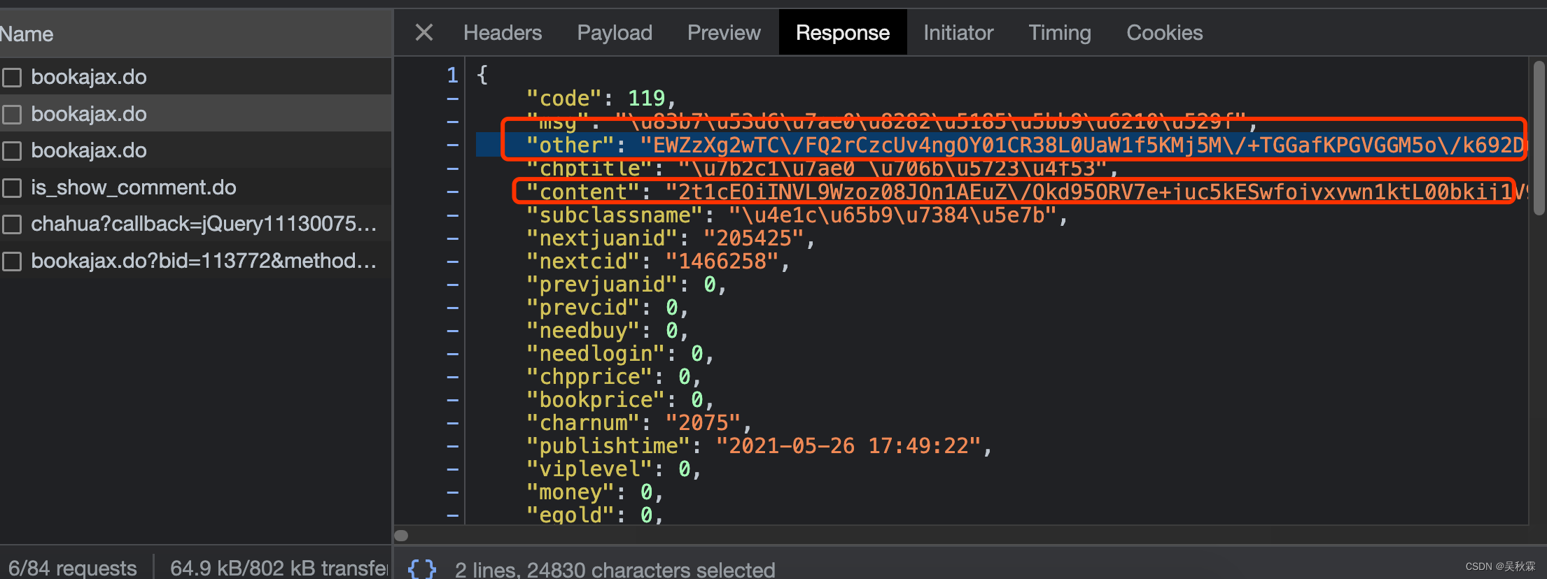
Task: Click the 6/84 requests status text
Action: (72, 568)
